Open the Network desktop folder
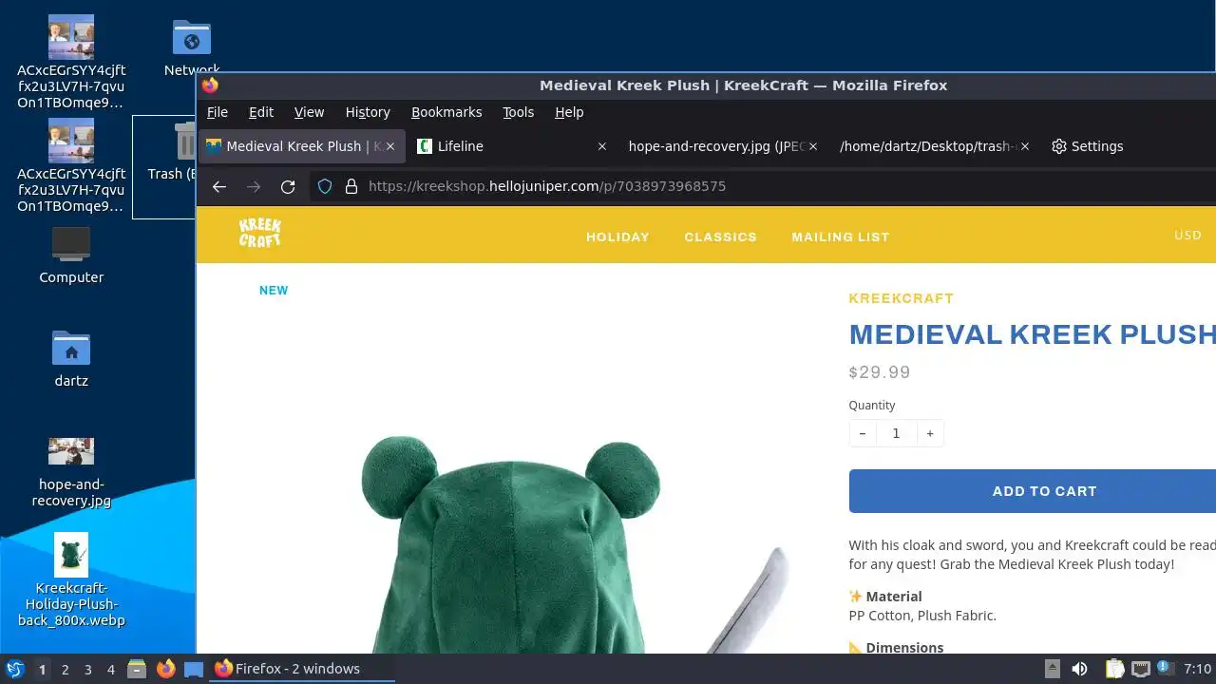The height and width of the screenshot is (684, 1216). pyautogui.click(x=192, y=47)
